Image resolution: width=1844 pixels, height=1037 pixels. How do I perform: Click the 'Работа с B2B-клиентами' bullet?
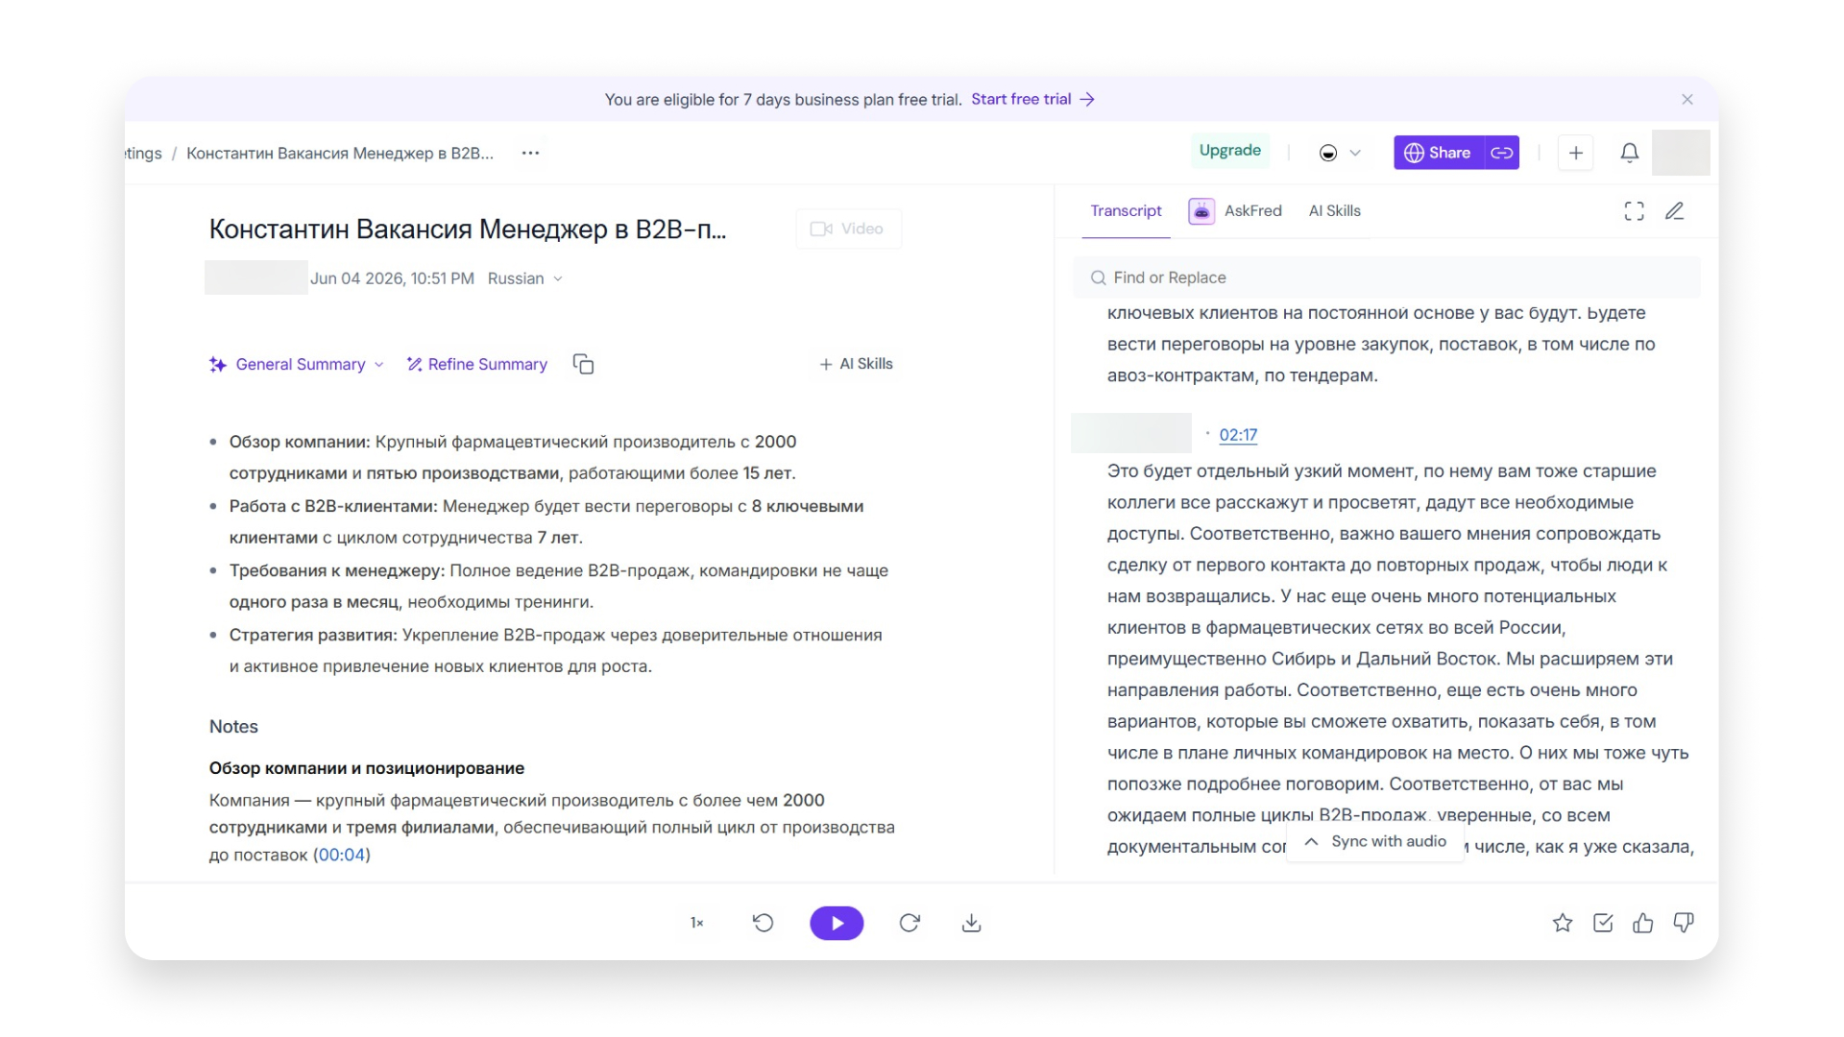(546, 521)
